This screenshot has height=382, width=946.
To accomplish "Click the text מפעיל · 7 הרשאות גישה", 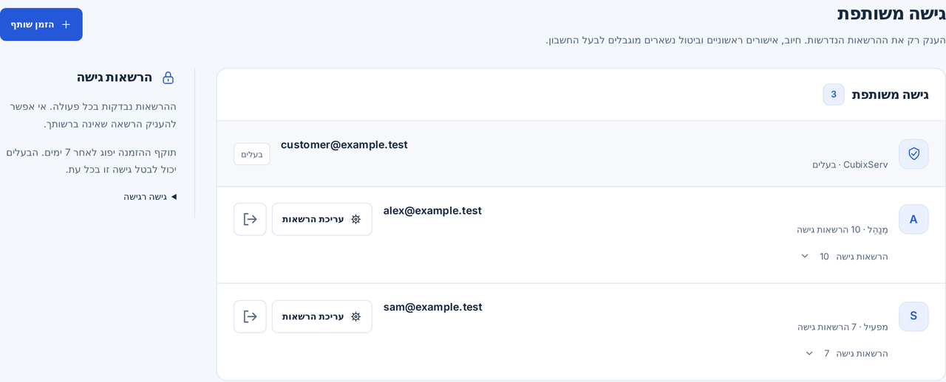I will point(843,327).
